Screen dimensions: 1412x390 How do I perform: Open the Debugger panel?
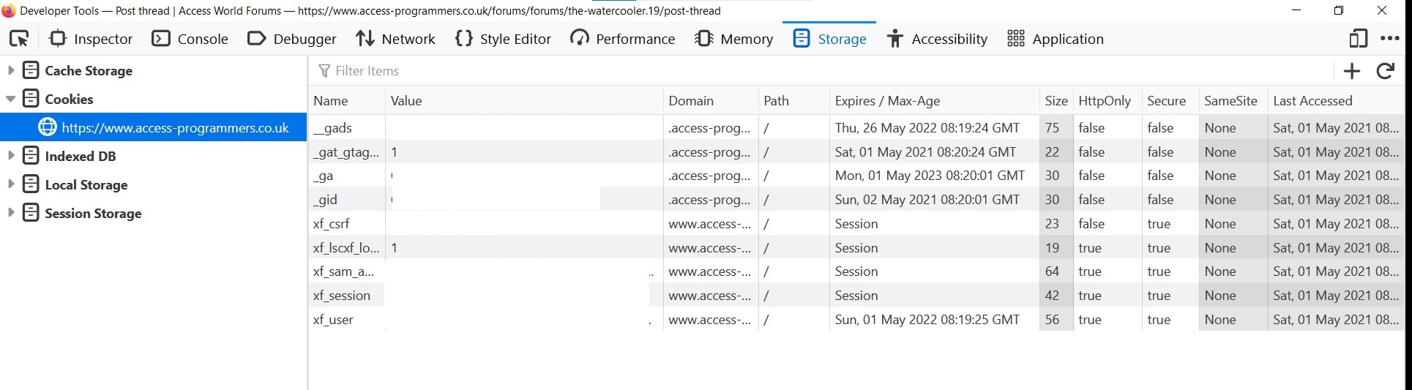(292, 39)
